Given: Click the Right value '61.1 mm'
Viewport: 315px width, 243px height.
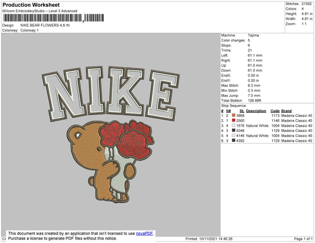Looking at the screenshot, I should pos(255,60).
